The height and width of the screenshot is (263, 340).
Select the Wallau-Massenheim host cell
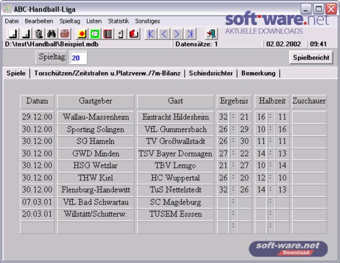95,117
